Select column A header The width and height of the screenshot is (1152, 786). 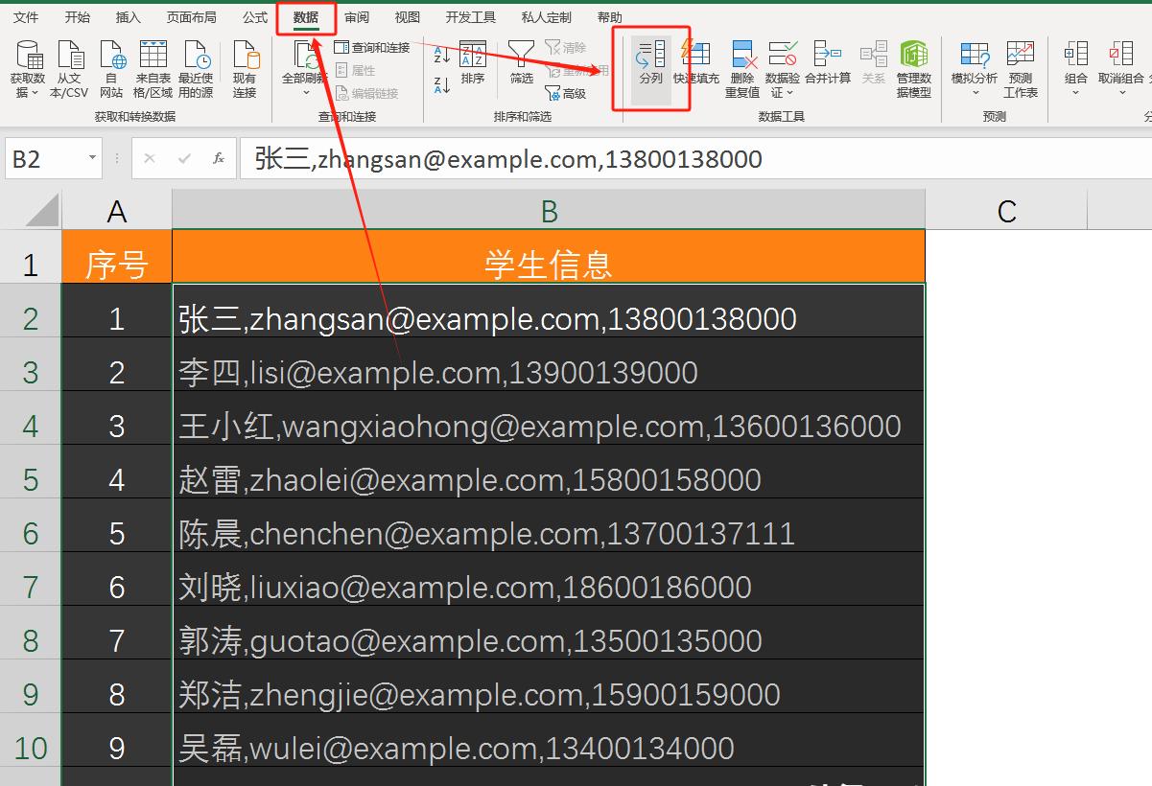pos(117,210)
